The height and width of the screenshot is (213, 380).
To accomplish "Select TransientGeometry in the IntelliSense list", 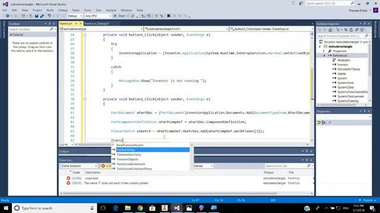I will pyautogui.click(x=129, y=154).
